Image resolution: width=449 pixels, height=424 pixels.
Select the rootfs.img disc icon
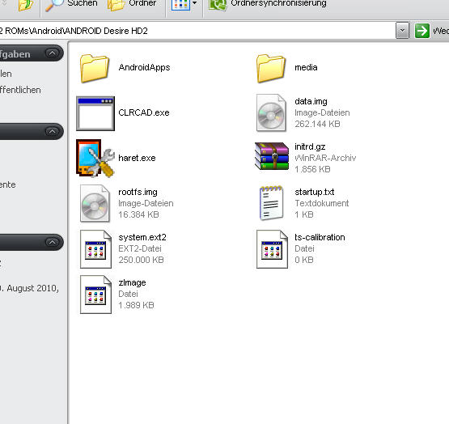pos(95,203)
